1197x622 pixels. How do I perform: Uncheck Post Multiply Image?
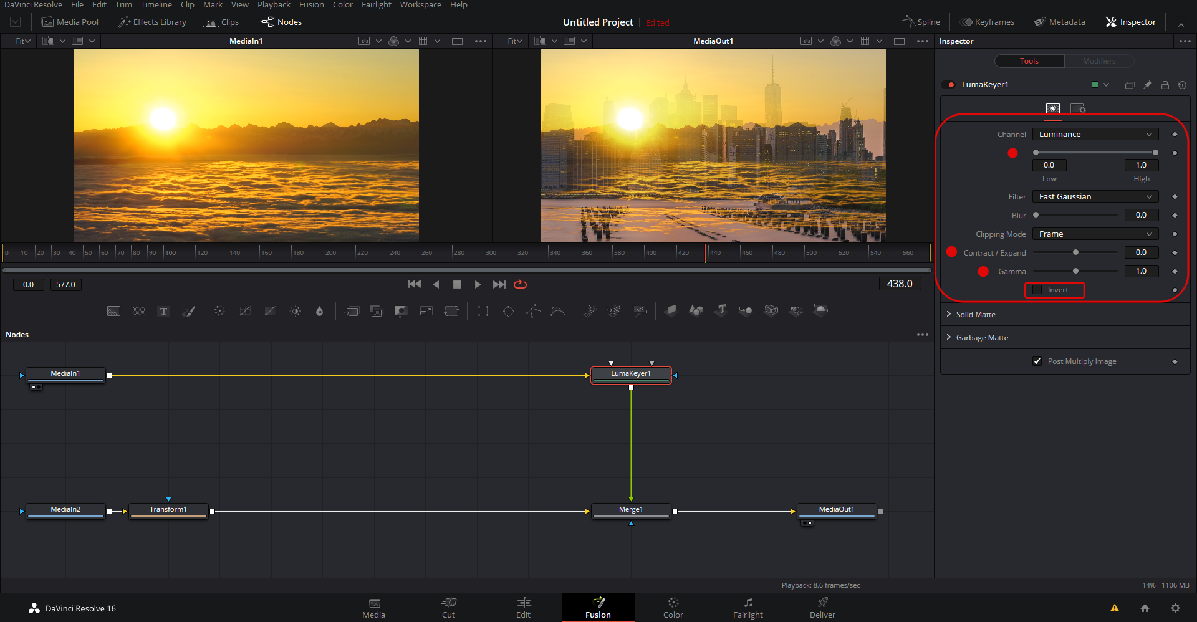tap(1037, 361)
